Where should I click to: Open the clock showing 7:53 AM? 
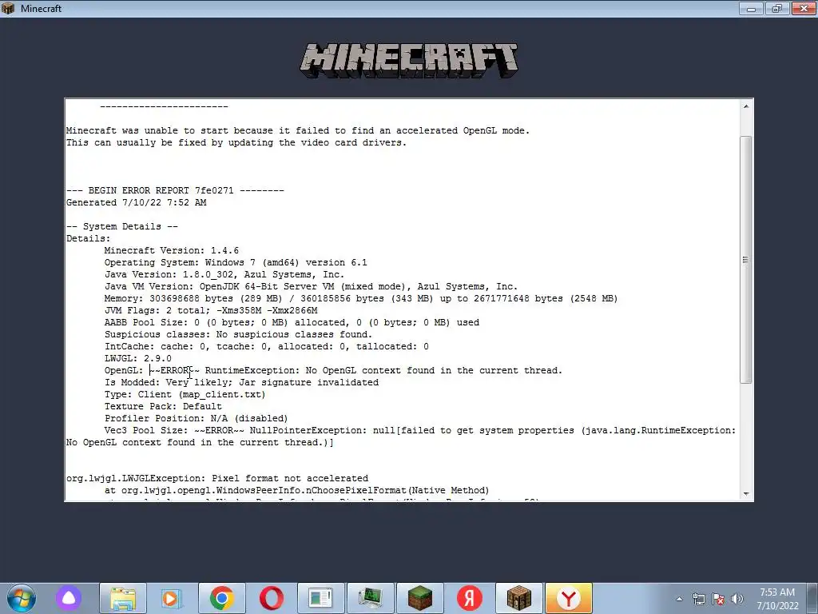pos(777,599)
